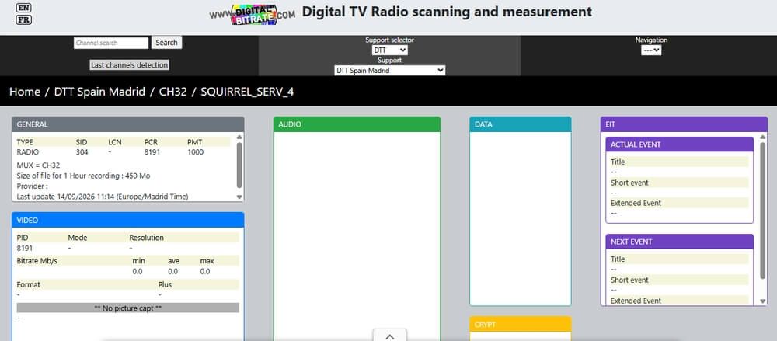The height and width of the screenshot is (341, 777).
Task: Click the Provider line in GENERAL
Action: click(x=32, y=186)
